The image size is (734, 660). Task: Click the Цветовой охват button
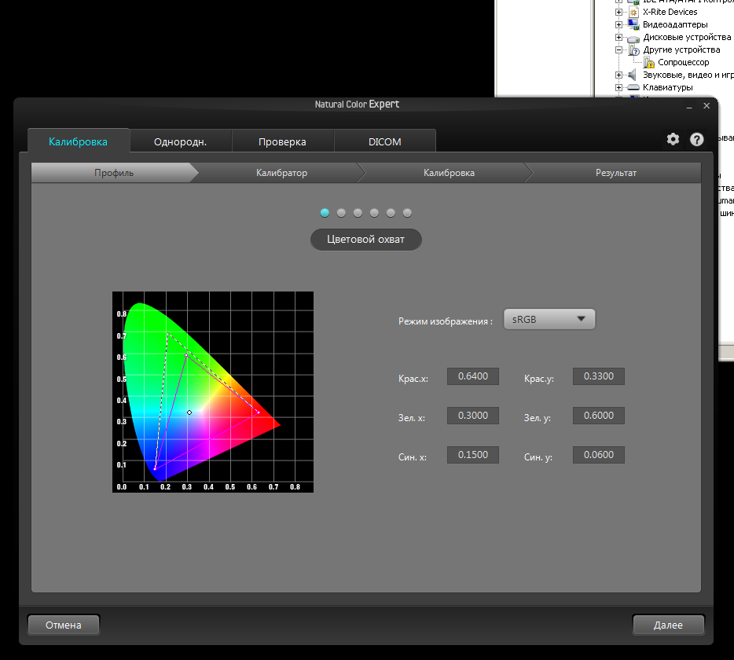click(x=366, y=239)
